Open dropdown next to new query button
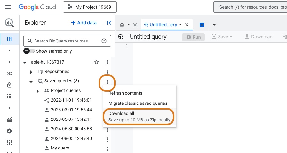Screen dimensions: 287x153 tap(214, 25)
